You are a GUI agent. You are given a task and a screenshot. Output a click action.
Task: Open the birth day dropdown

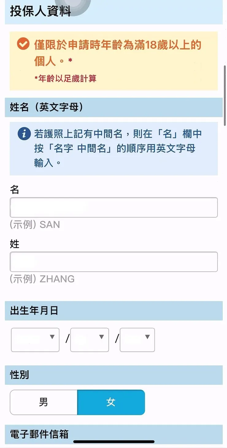[x=137, y=340]
